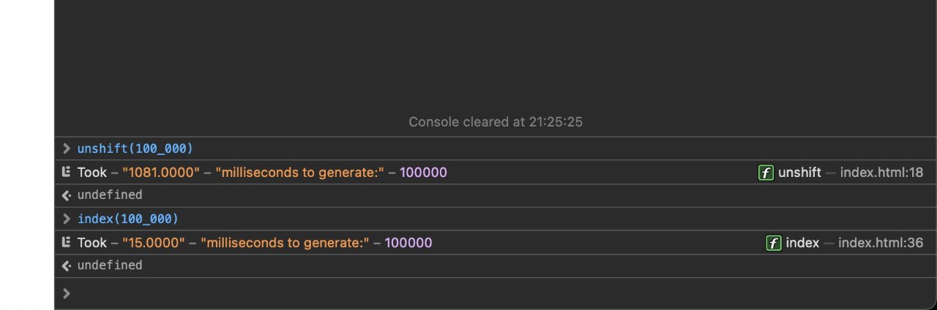Viewport: 937px width, 310px height.
Task: Click the log icon on the 1081.0000 row
Action: tap(67, 173)
